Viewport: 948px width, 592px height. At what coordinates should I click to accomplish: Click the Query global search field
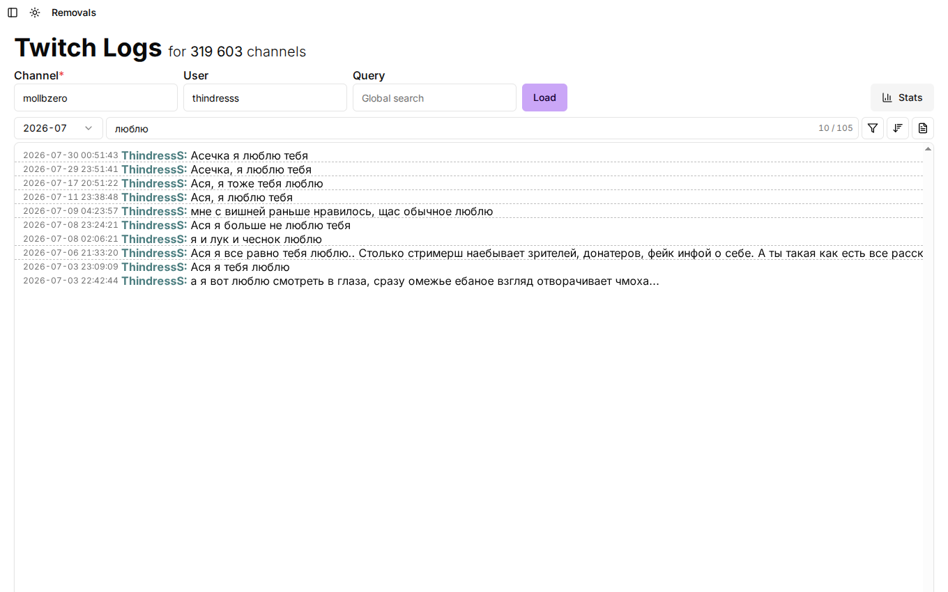point(434,98)
